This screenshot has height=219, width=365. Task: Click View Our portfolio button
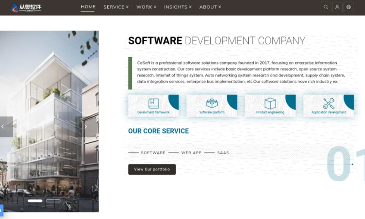pyautogui.click(x=152, y=169)
